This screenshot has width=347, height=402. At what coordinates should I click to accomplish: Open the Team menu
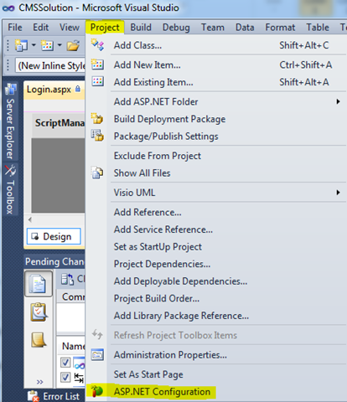coord(213,28)
